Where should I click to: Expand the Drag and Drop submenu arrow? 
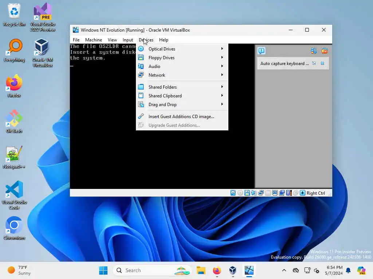click(222, 104)
